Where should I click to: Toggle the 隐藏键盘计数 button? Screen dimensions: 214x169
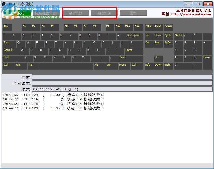[46, 13]
